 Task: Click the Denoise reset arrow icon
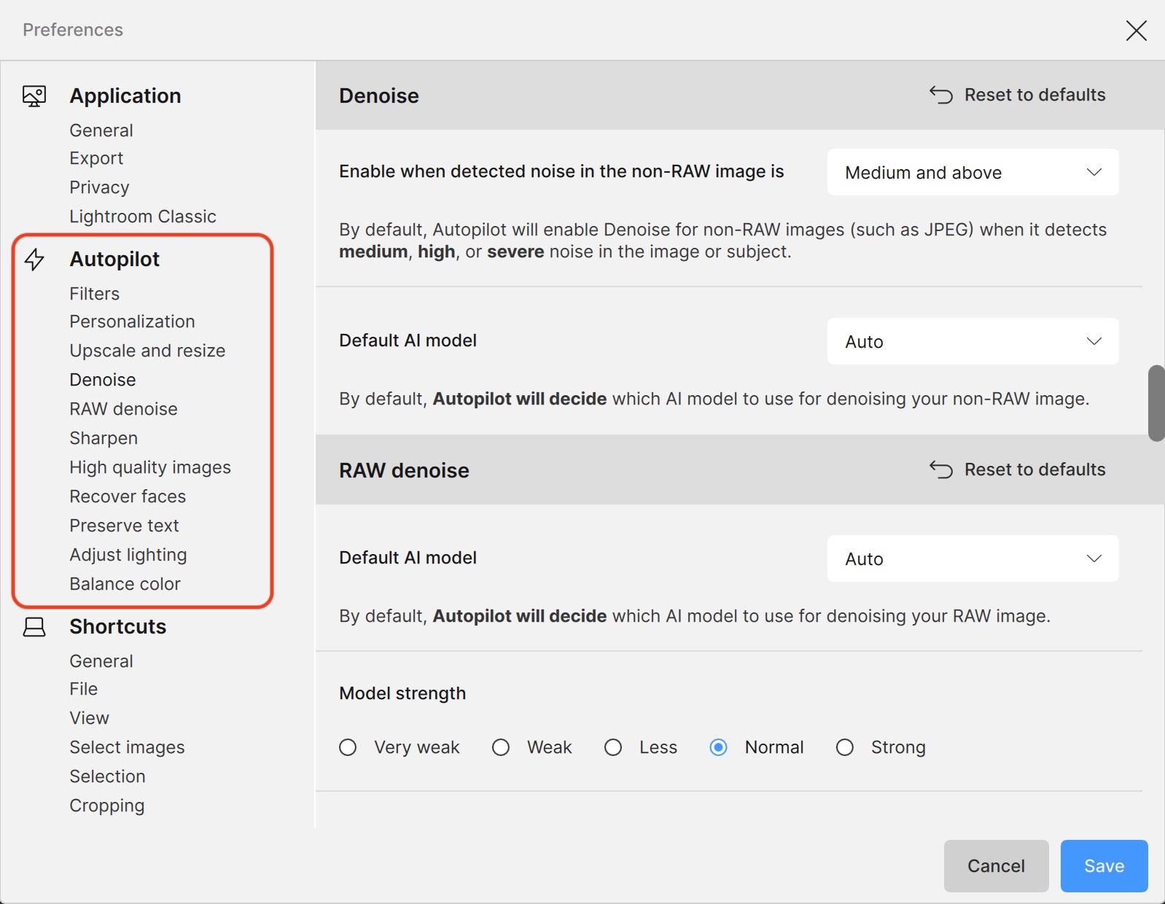click(940, 95)
